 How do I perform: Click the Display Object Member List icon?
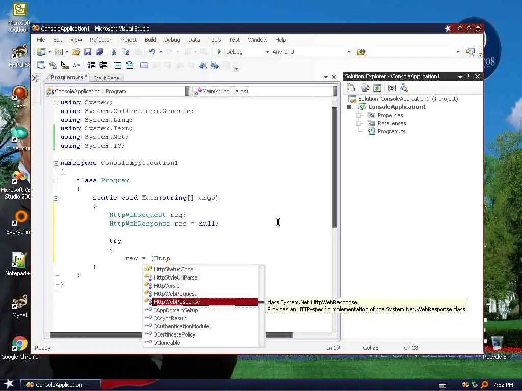41,65
